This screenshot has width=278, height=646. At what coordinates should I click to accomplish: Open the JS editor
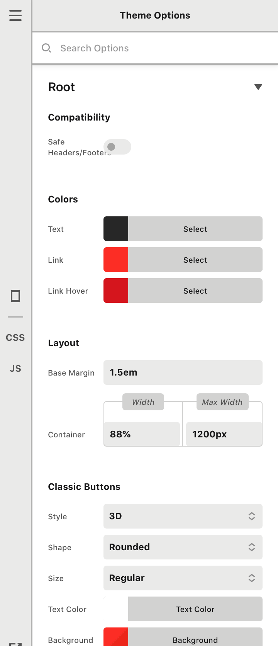pyautogui.click(x=15, y=369)
